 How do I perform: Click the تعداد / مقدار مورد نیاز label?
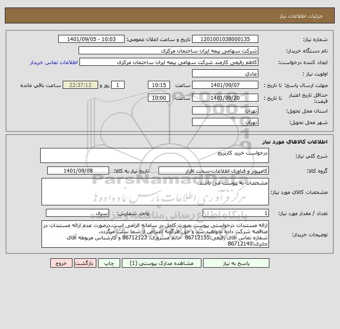click(x=303, y=213)
